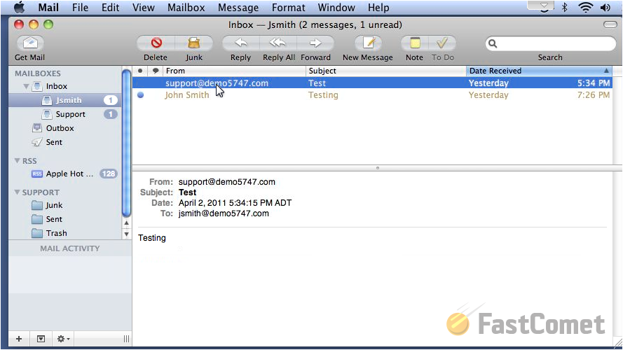The height and width of the screenshot is (350, 623).
Task: Click the Get Mail envelope icon
Action: [x=30, y=43]
